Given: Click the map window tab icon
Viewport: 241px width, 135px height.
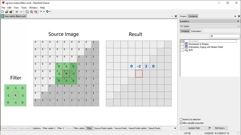Looking at the screenshot, I should (3, 16).
